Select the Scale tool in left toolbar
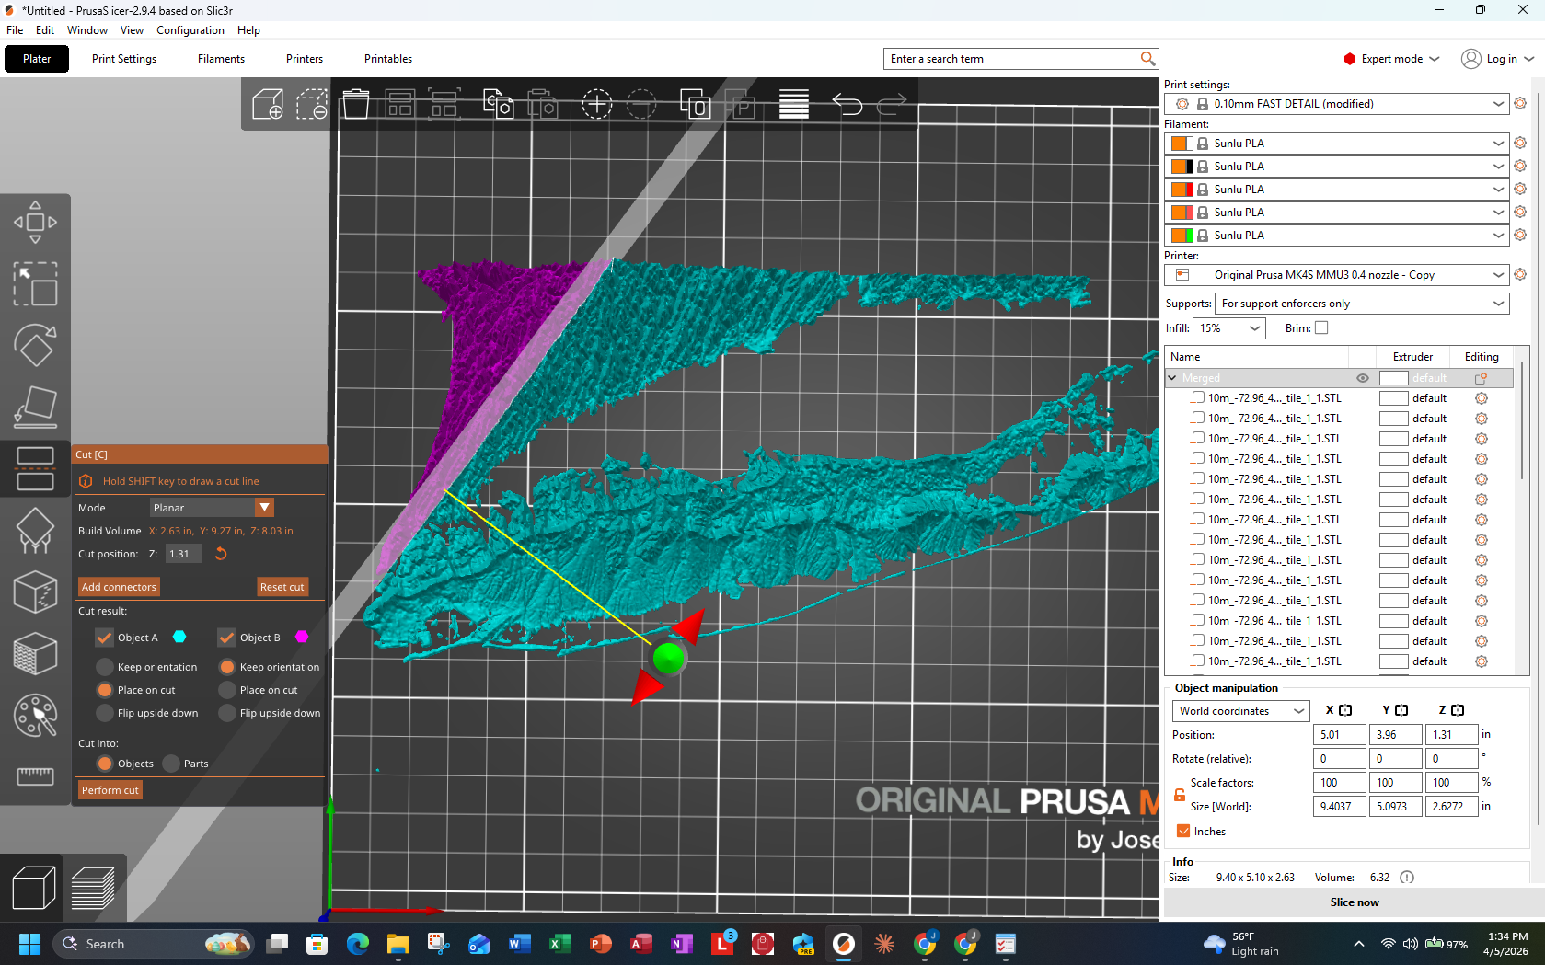This screenshot has height=965, width=1545. (35, 284)
